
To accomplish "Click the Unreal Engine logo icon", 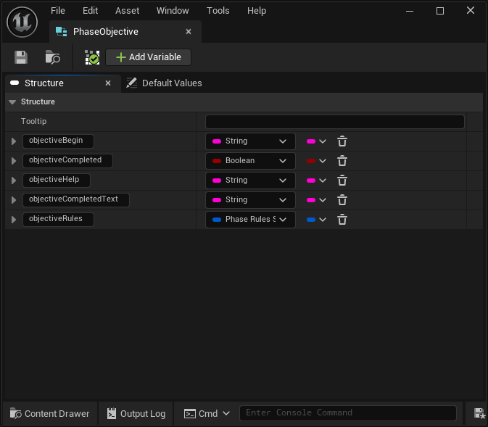I will click(22, 22).
